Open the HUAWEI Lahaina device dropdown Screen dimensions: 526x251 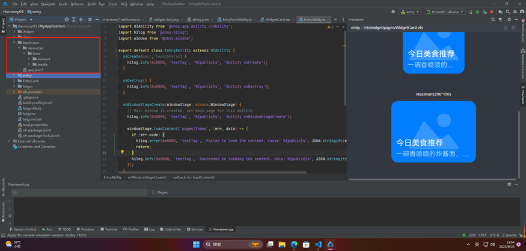(445, 12)
